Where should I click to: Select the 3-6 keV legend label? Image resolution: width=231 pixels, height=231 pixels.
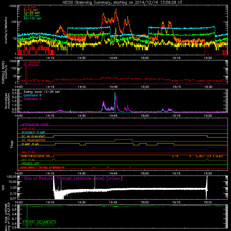coord(30,7)
